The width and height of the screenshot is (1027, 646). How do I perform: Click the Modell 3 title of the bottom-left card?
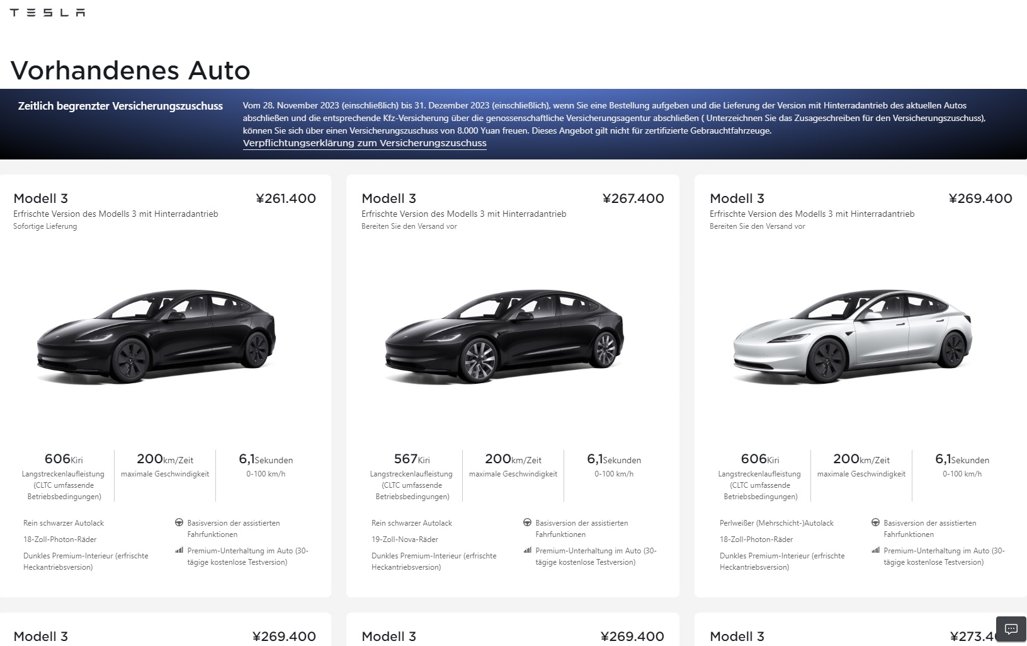tap(40, 636)
